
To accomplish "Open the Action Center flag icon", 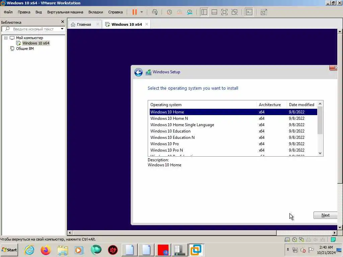I will [x=311, y=250].
